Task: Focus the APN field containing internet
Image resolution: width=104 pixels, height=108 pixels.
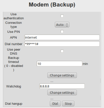Action: 62,37
